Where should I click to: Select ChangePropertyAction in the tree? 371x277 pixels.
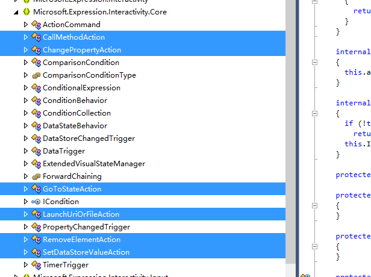81,50
